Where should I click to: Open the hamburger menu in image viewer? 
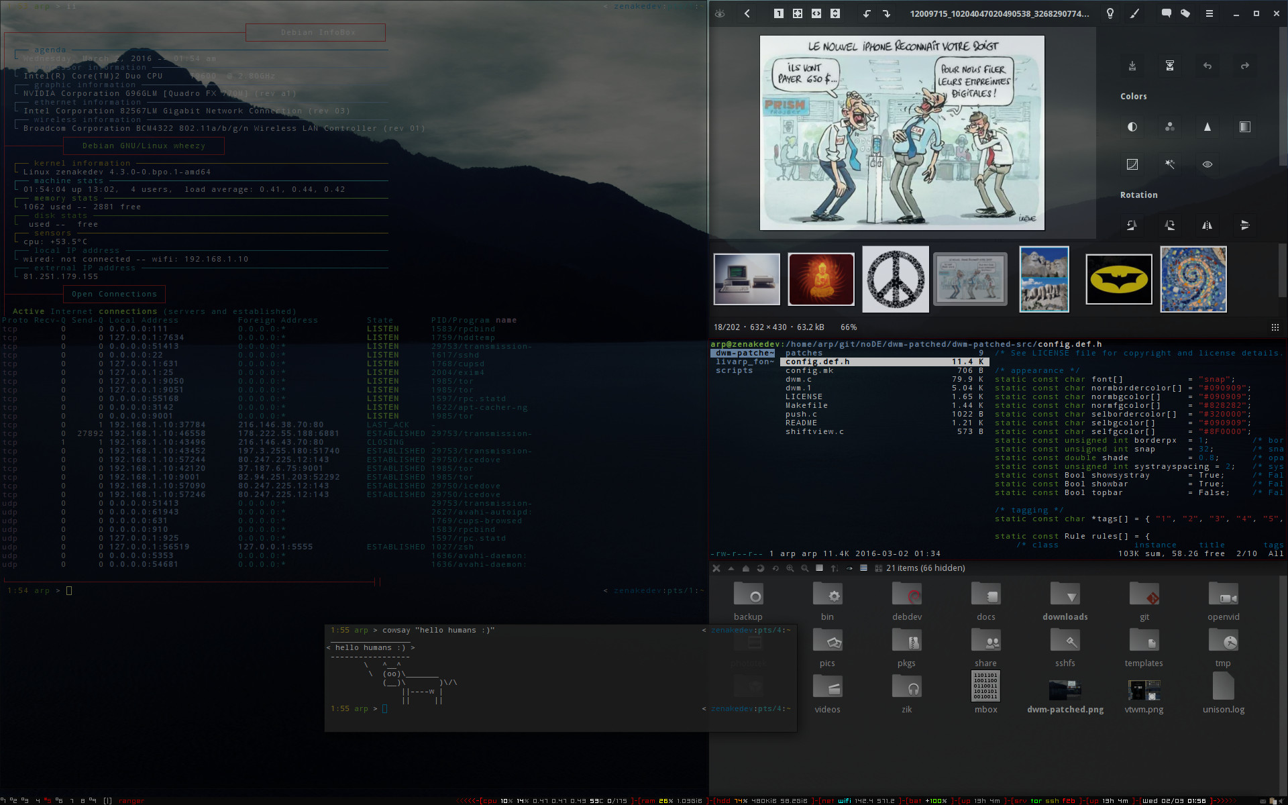coord(1210,13)
